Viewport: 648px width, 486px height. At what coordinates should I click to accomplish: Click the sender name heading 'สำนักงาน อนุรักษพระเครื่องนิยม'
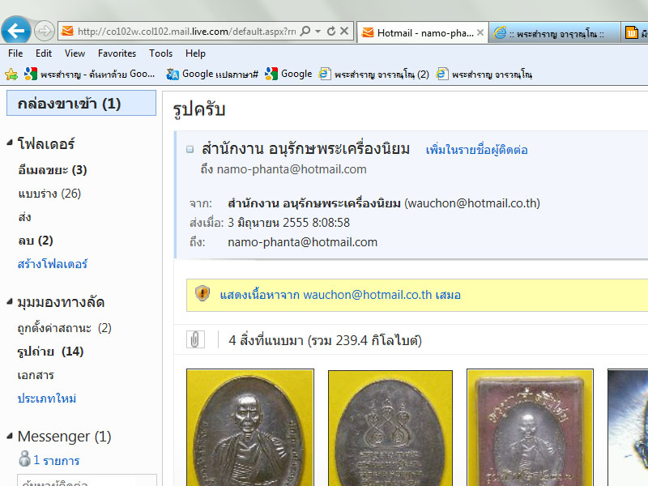tap(305, 149)
